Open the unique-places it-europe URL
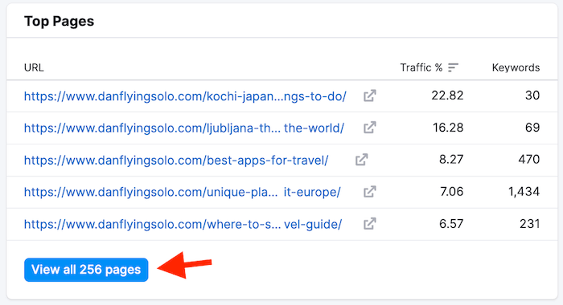 point(182,192)
